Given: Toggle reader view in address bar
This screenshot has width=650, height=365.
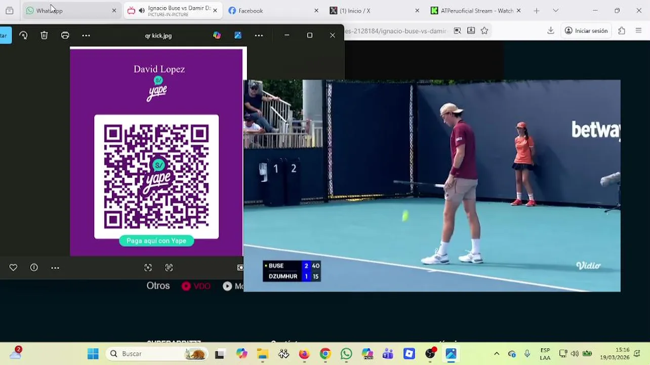Looking at the screenshot, I should coord(457,31).
